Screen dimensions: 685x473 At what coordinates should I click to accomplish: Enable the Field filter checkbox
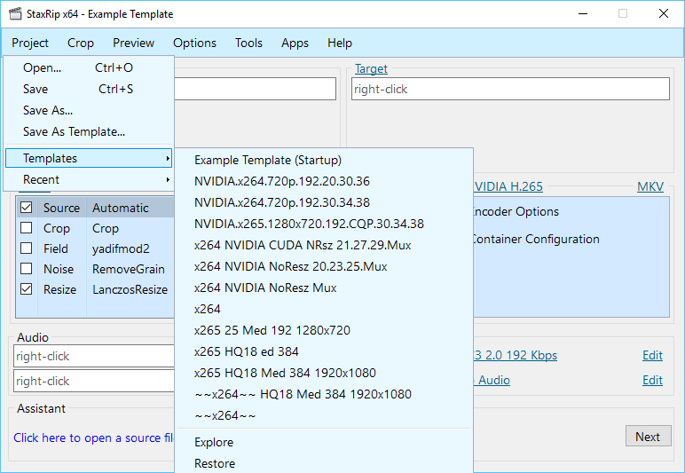tap(27, 248)
